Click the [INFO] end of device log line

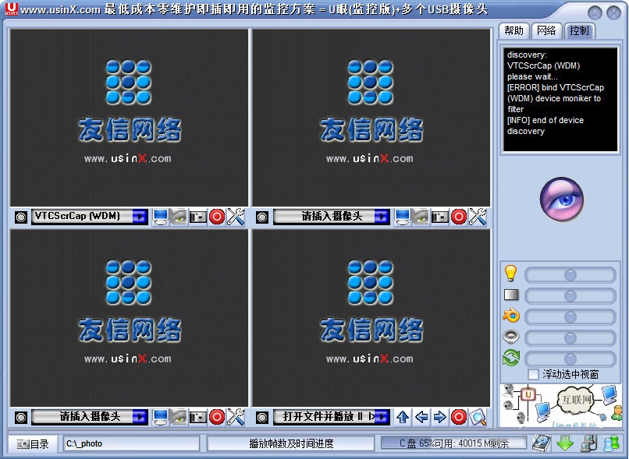coord(545,125)
